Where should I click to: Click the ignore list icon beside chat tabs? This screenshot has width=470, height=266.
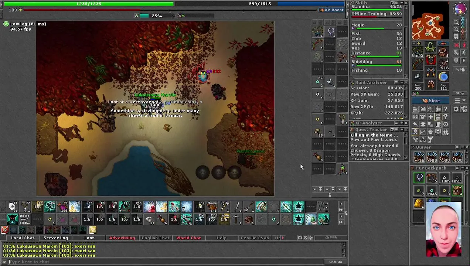tap(305, 238)
